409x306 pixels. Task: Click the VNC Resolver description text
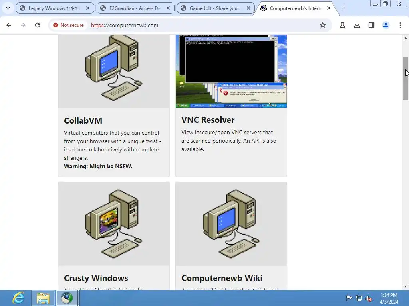229,141
